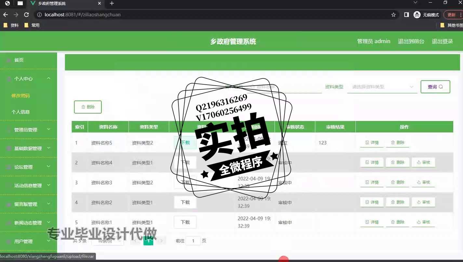Expand 用户管理 sidebar menu
The image size is (463, 262).
tap(28, 241)
